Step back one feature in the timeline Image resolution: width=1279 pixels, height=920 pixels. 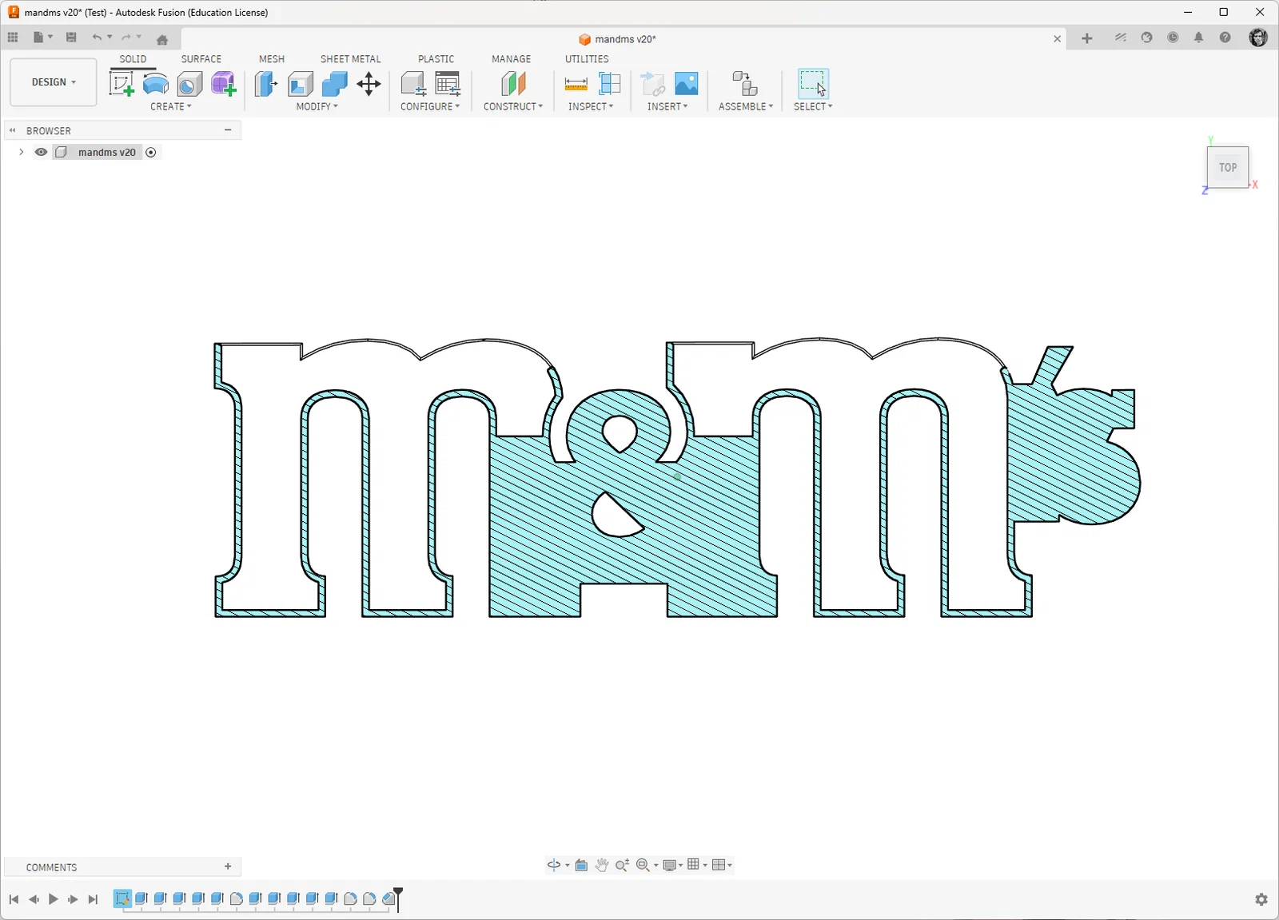click(34, 899)
